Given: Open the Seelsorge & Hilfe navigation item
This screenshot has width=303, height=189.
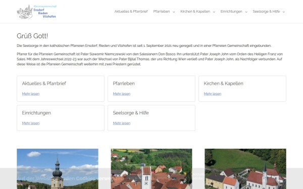Looking at the screenshot, I should (266, 12).
